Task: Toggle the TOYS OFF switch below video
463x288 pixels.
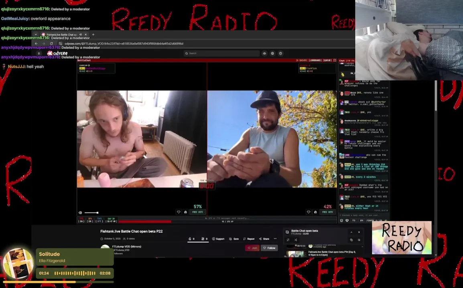Action: click(x=99, y=220)
